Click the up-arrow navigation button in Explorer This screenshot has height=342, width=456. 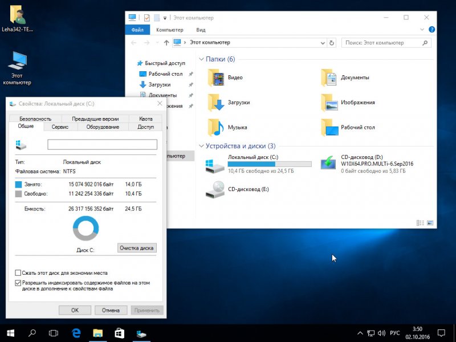pyautogui.click(x=166, y=43)
